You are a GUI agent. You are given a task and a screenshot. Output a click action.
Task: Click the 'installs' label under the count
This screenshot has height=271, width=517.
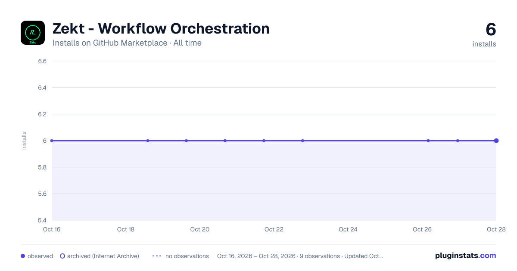click(484, 44)
